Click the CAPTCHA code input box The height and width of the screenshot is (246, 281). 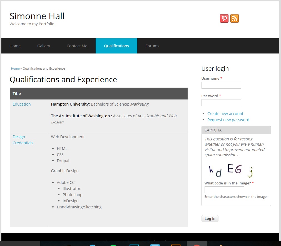pos(224,190)
